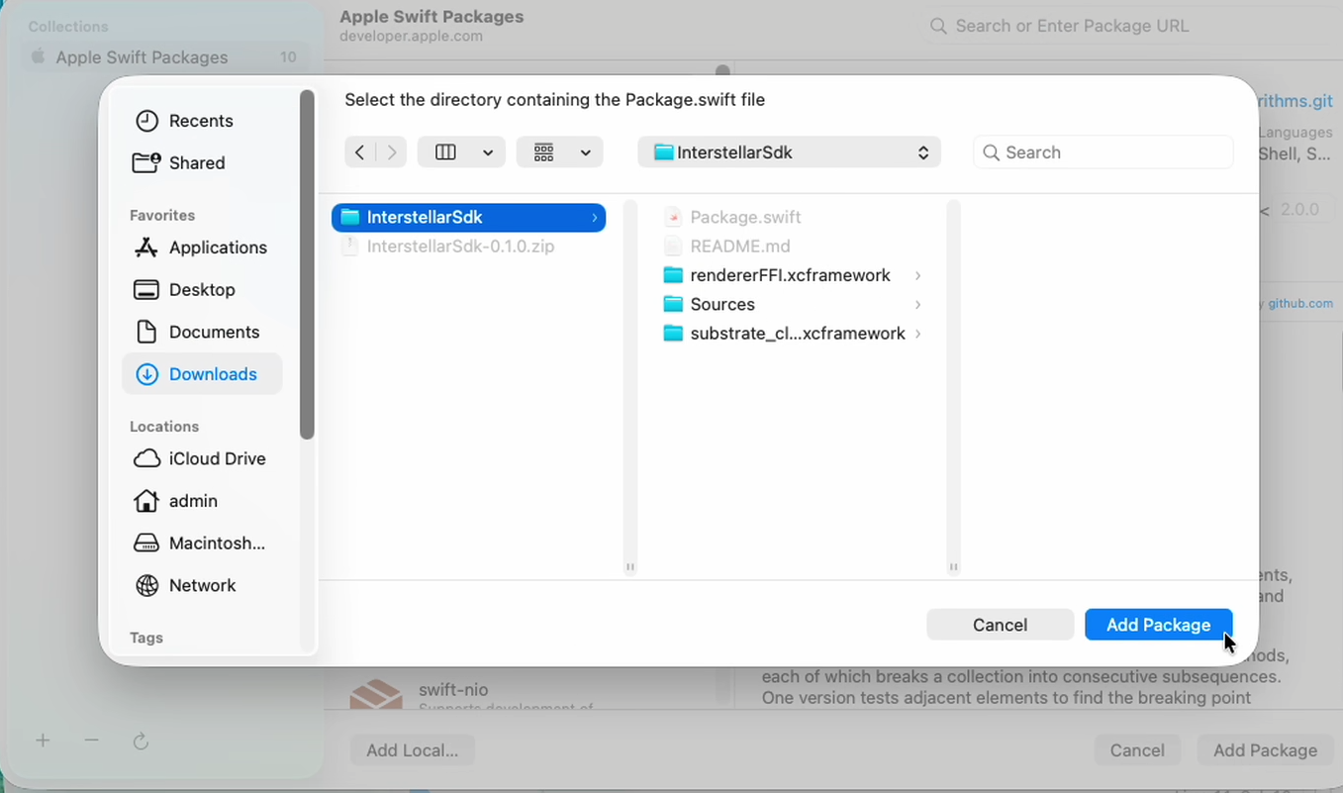This screenshot has height=793, width=1343.
Task: Refresh collections with the reload icon
Action: tap(141, 741)
